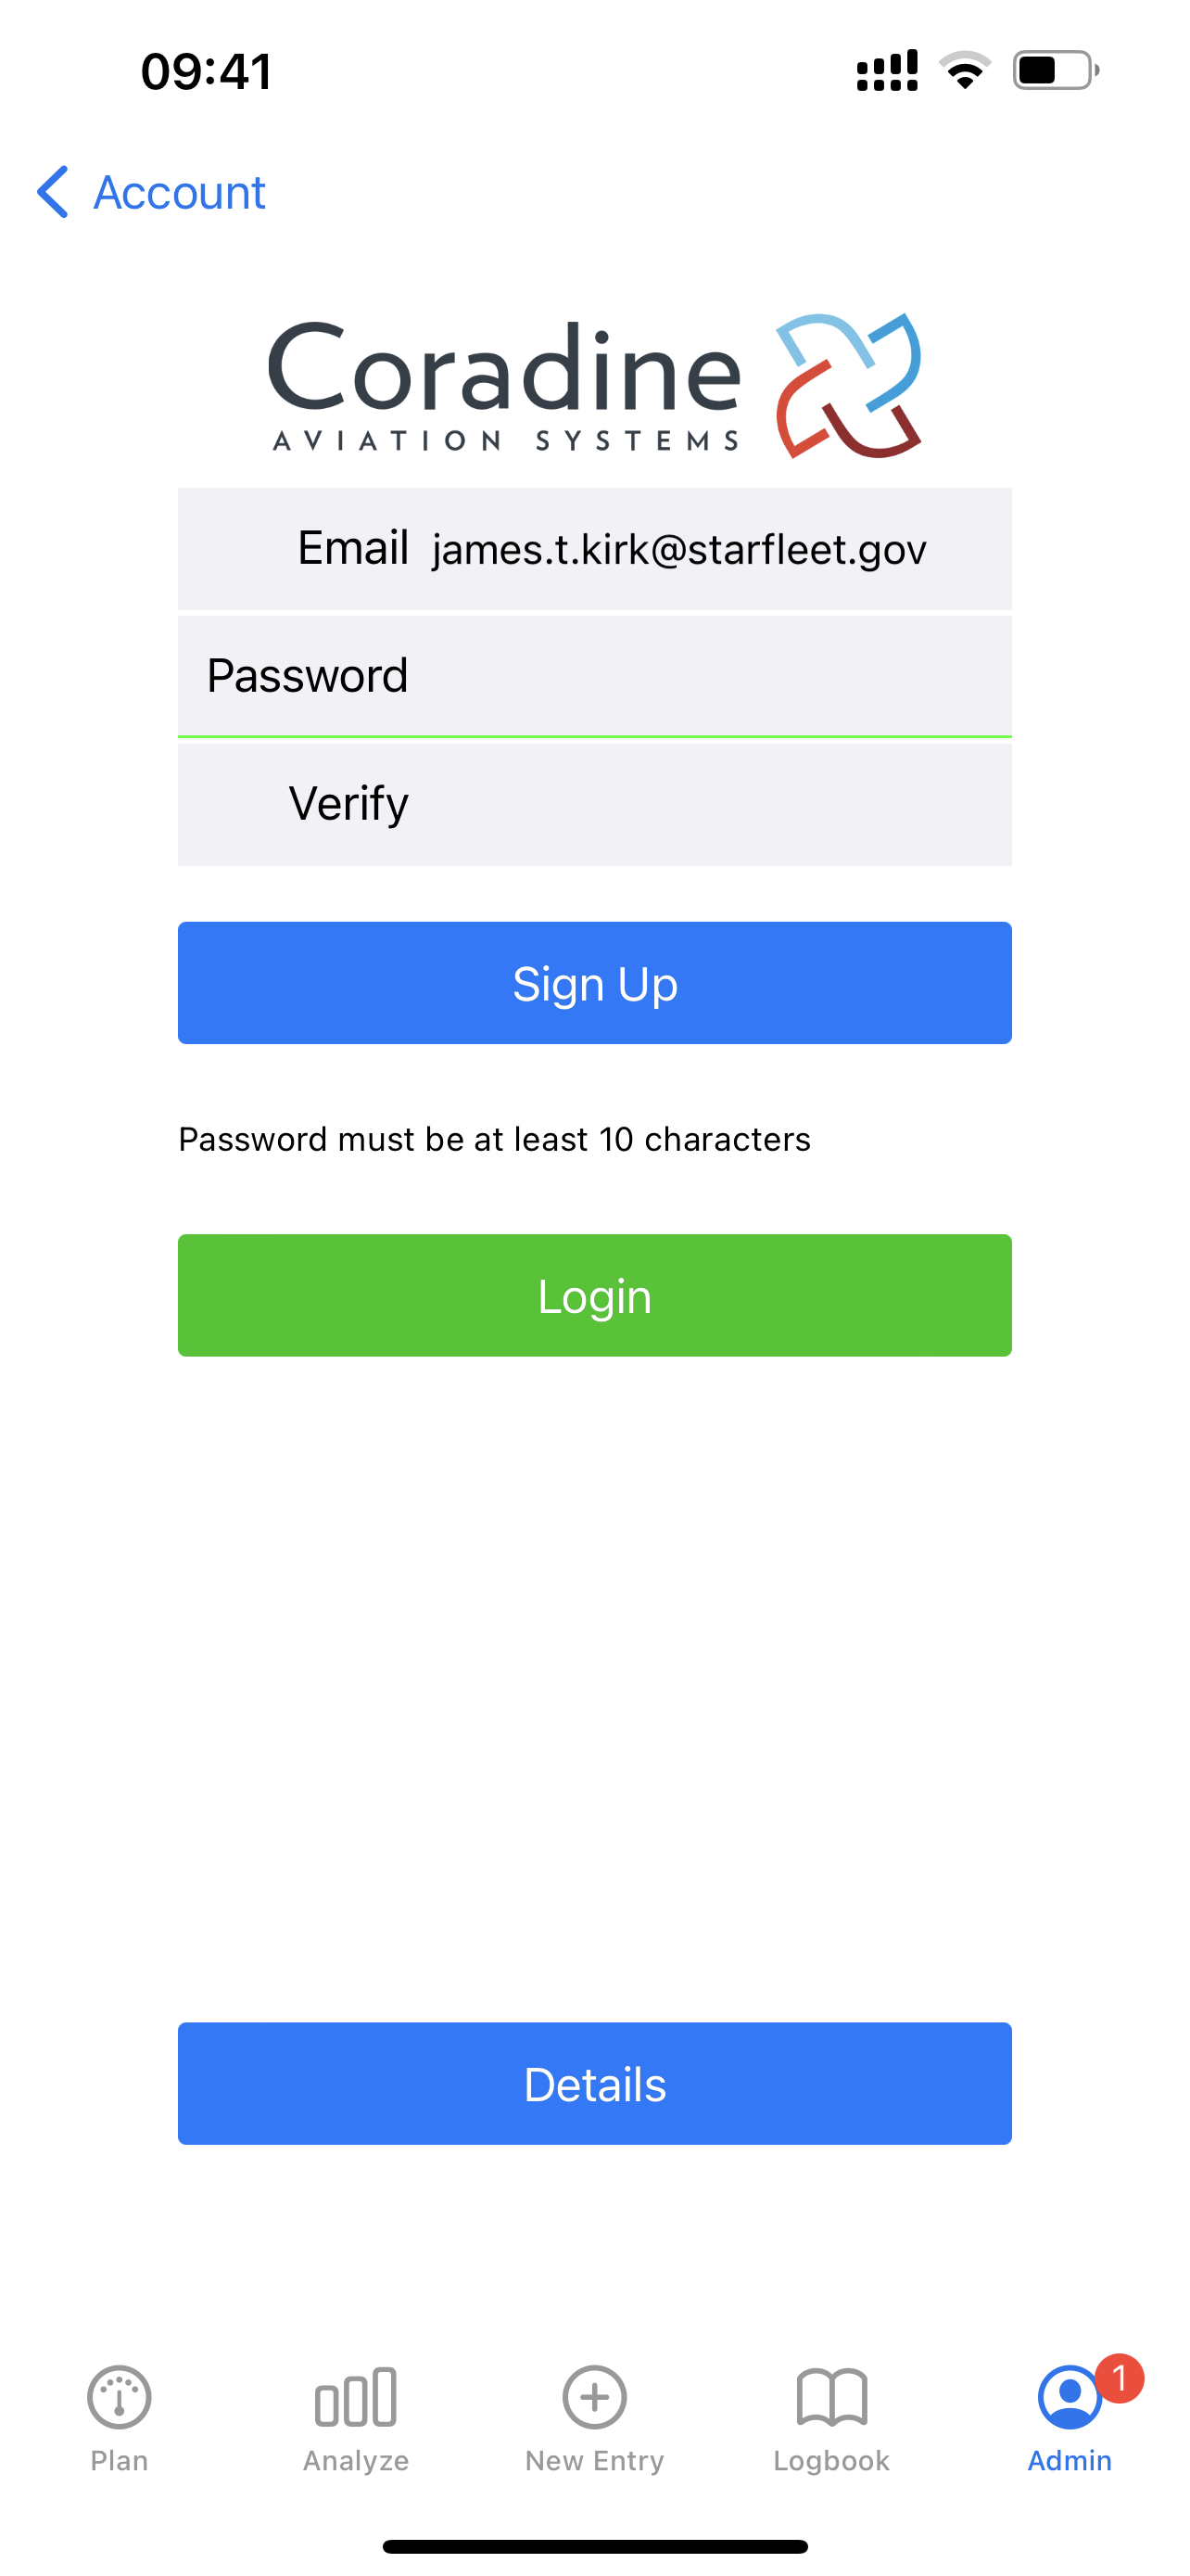The height and width of the screenshot is (2576, 1190).
Task: Open the Logbook book icon
Action: (831, 2396)
